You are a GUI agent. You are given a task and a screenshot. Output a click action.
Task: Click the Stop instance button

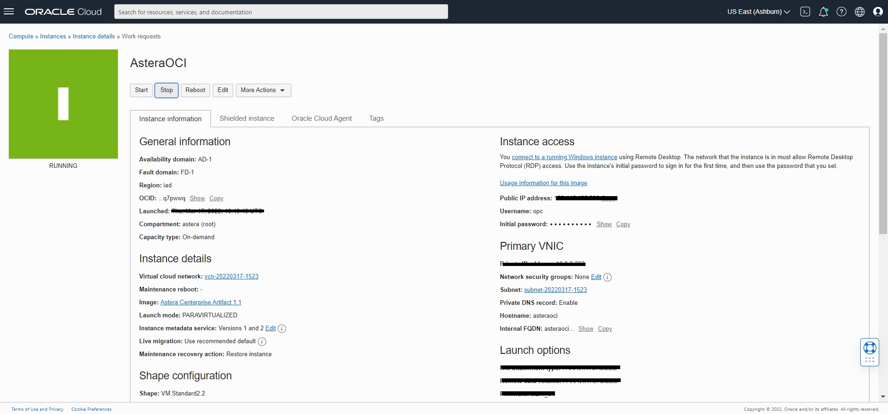166,90
